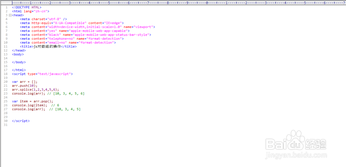
Task: Click the status-bar-style meta line
Action: coord(85,35)
